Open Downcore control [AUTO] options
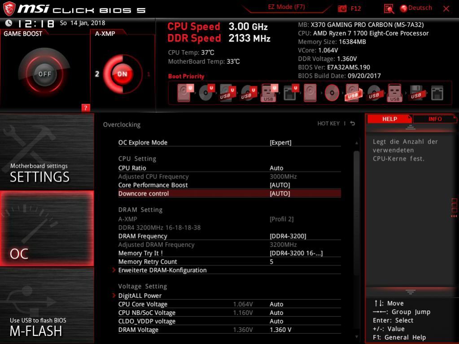 pyautogui.click(x=230, y=193)
